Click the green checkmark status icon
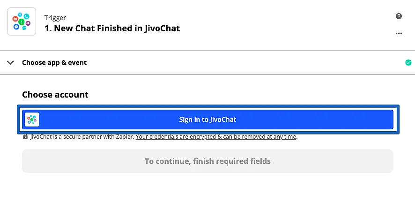This screenshot has width=415, height=197. click(x=408, y=63)
